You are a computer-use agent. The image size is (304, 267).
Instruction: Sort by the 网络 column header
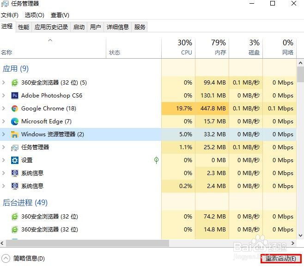click(280, 48)
